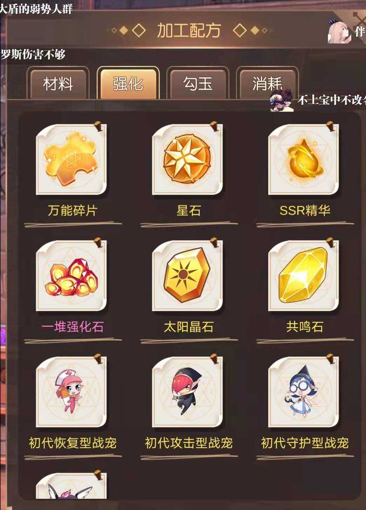Select the 万能碎片 puzzle piece recipe icon
The width and height of the screenshot is (366, 510).
71,160
